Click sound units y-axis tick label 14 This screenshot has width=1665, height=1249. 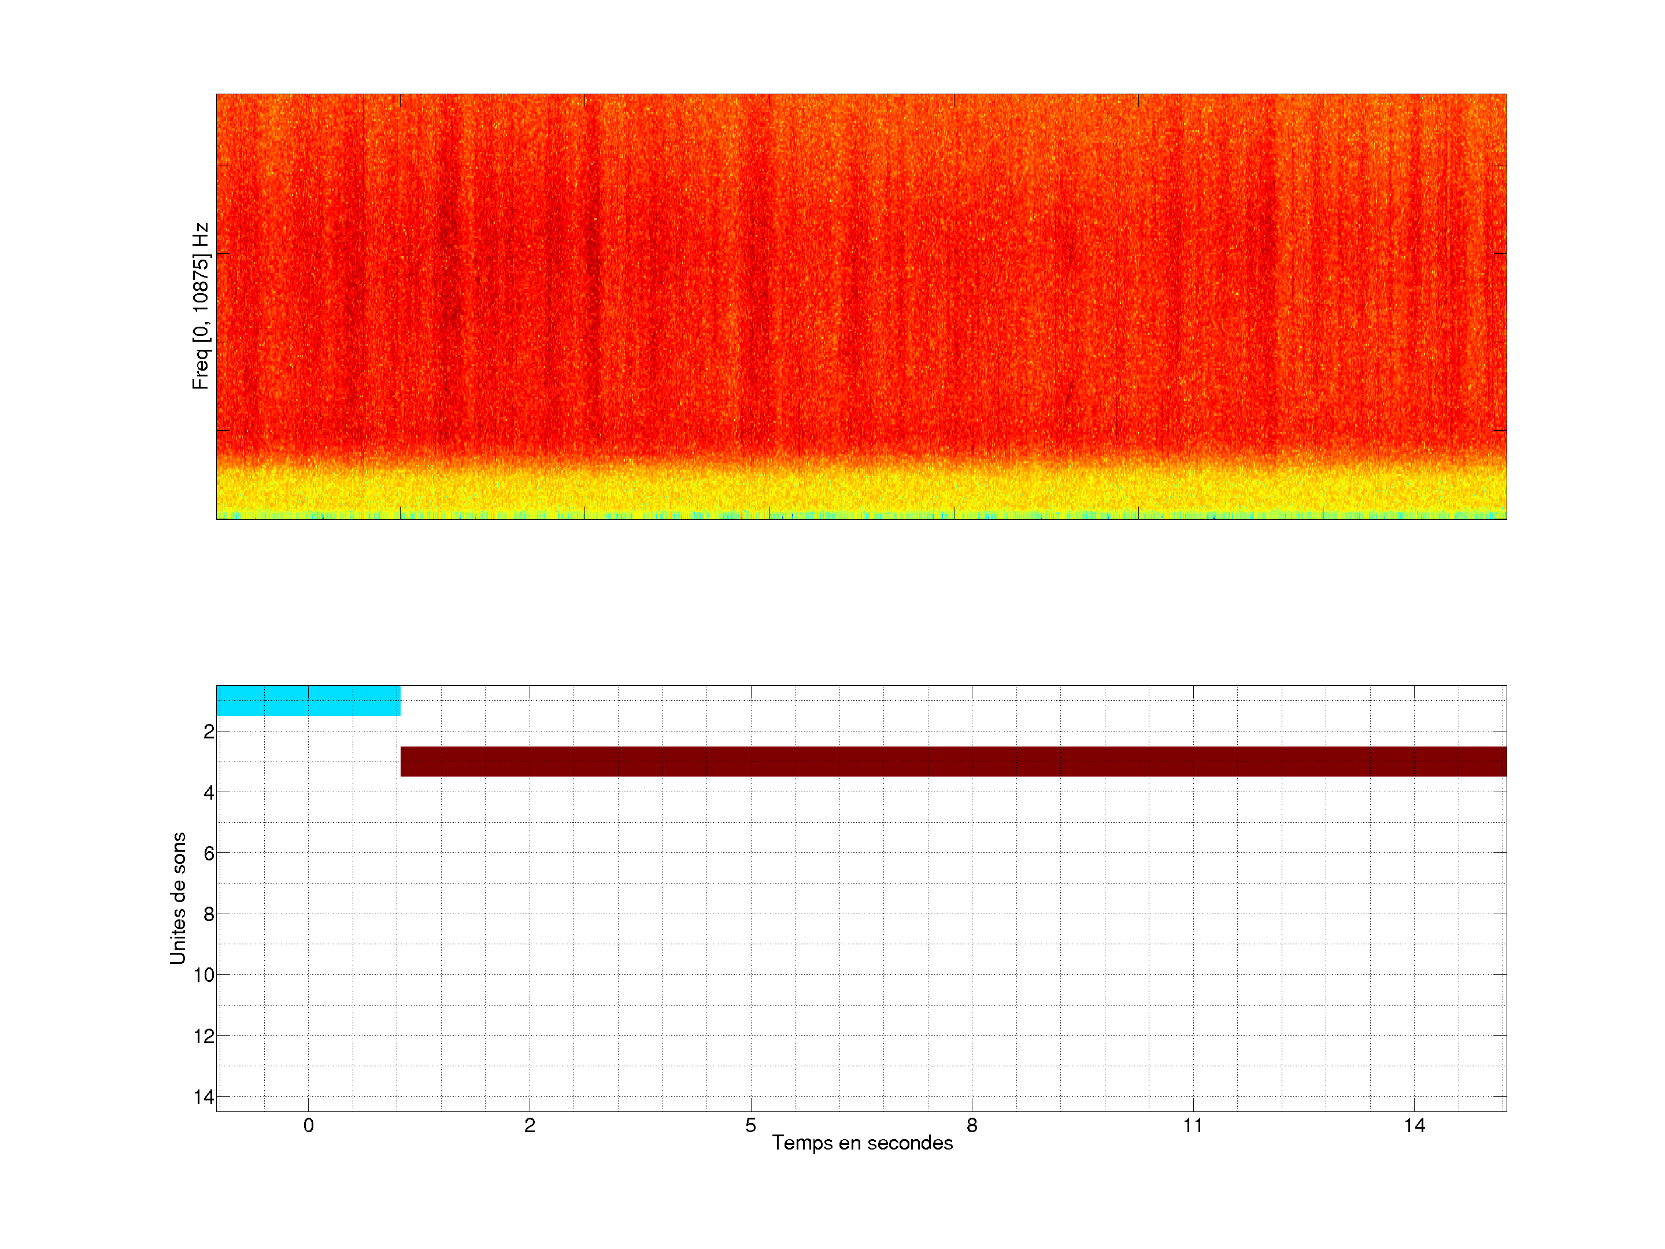pyautogui.click(x=204, y=1097)
